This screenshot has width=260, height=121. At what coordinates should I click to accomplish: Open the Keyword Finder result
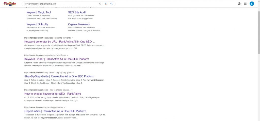point(57,59)
